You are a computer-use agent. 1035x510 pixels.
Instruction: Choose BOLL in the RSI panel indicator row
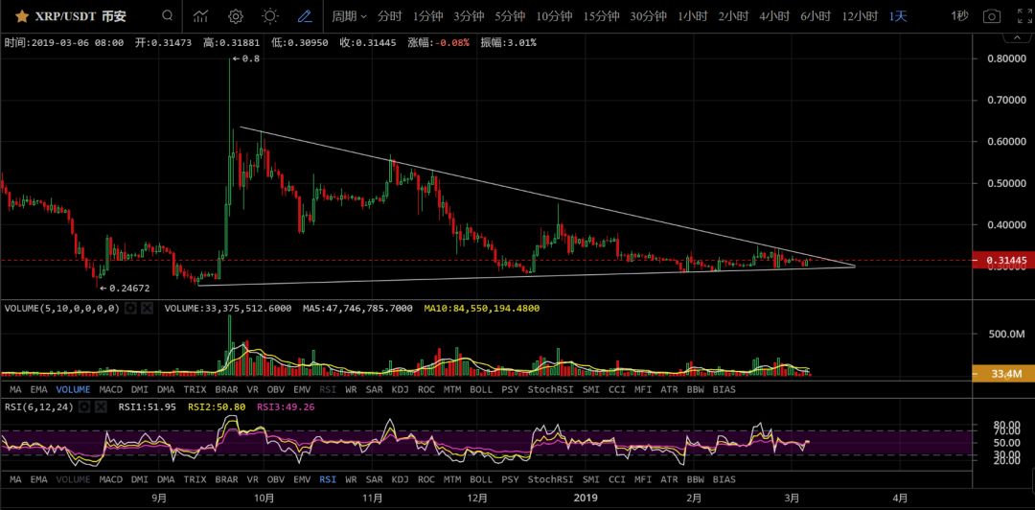[x=481, y=479]
